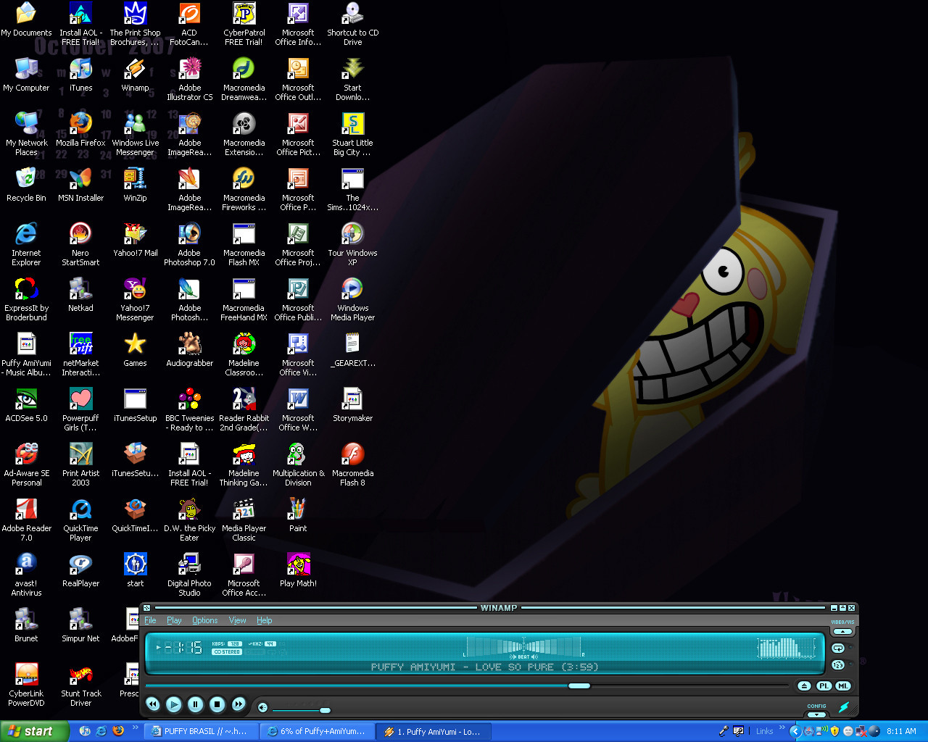Open the QuickTime Player shortcut
The width and height of the screenshot is (928, 742).
[80, 520]
